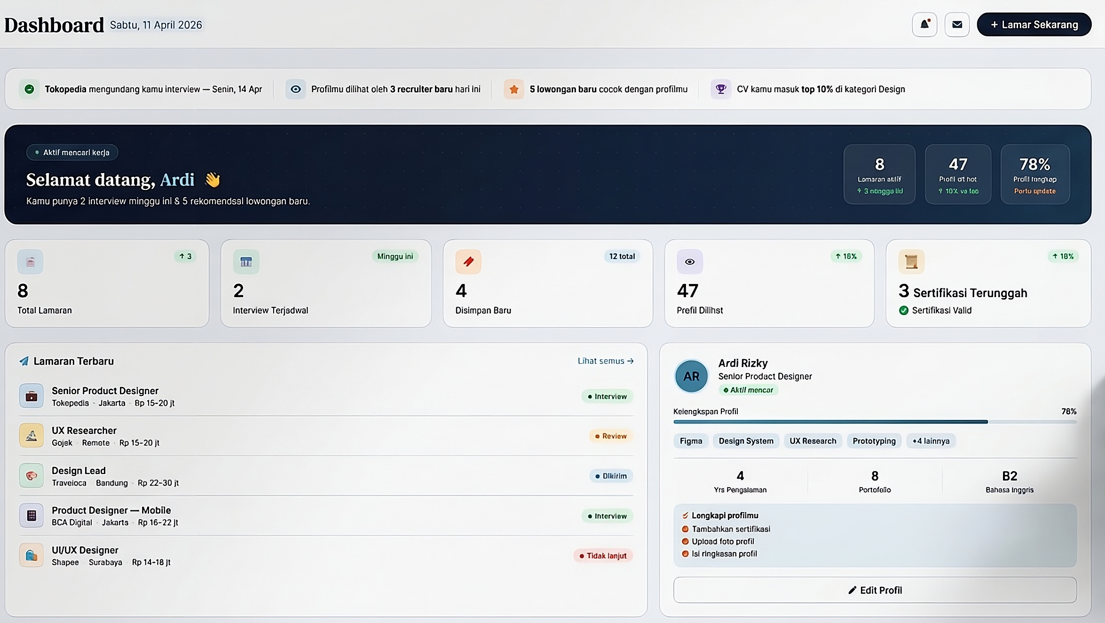Click the Aktif mencari kerja status pill
The width and height of the screenshot is (1105, 623).
point(72,152)
